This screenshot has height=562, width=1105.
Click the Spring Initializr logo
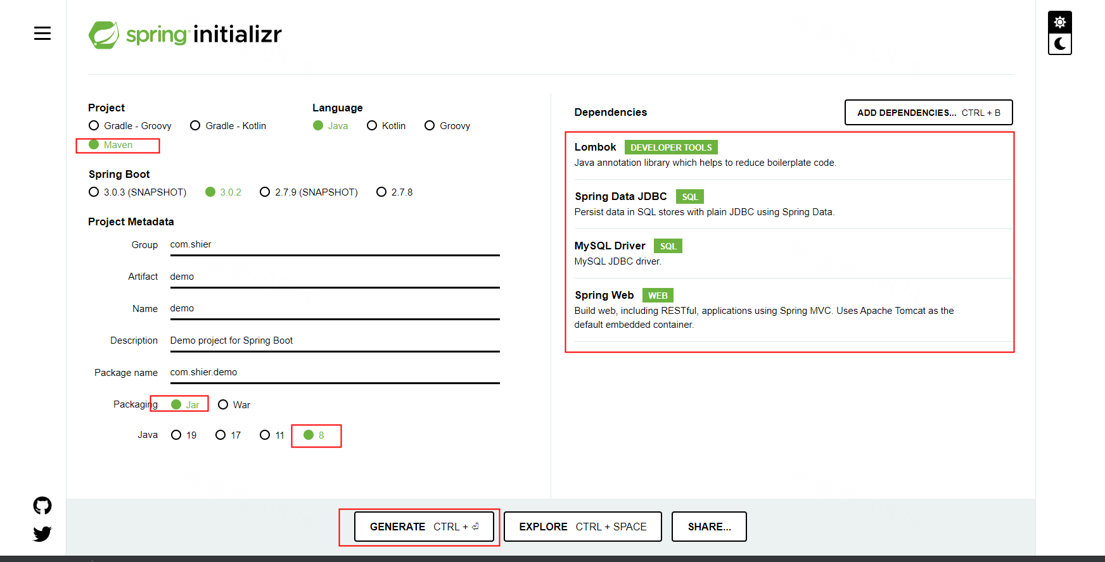click(x=185, y=35)
